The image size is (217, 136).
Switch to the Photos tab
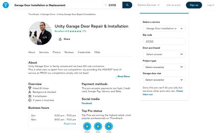(x=57, y=52)
